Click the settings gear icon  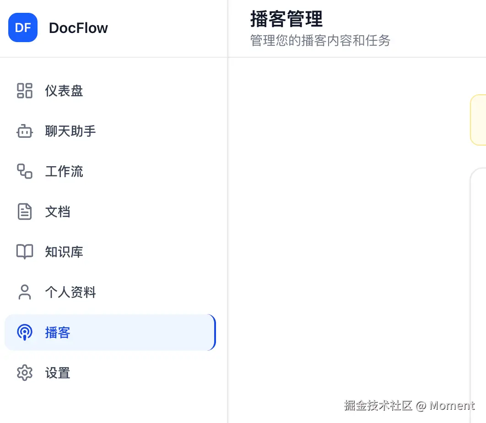(25, 373)
